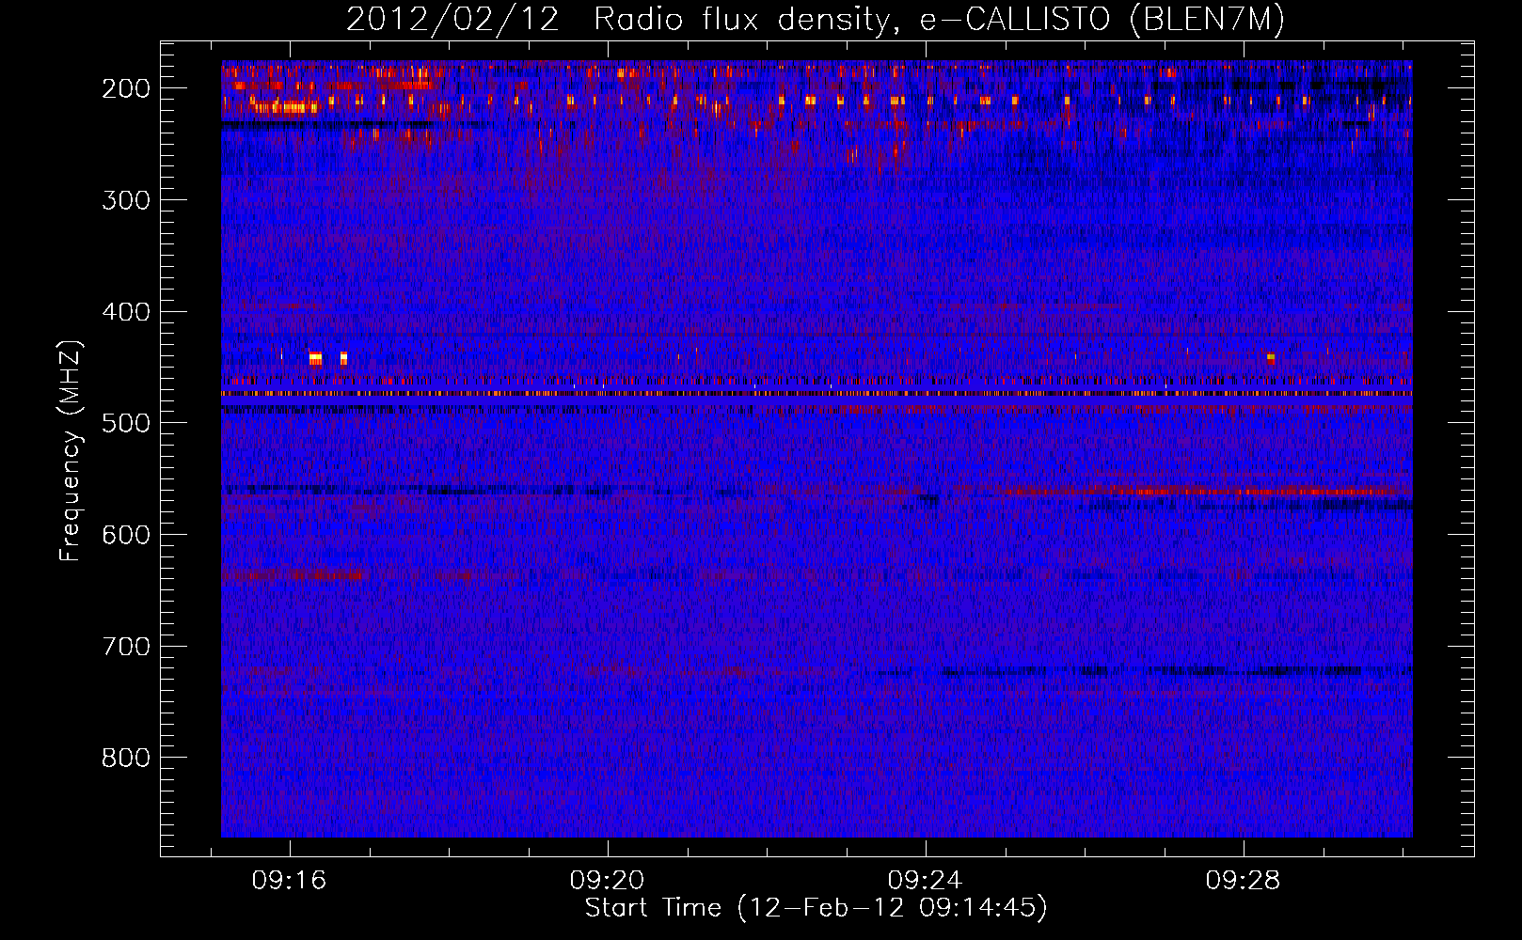Select the 200 frequency tick label

click(x=126, y=88)
